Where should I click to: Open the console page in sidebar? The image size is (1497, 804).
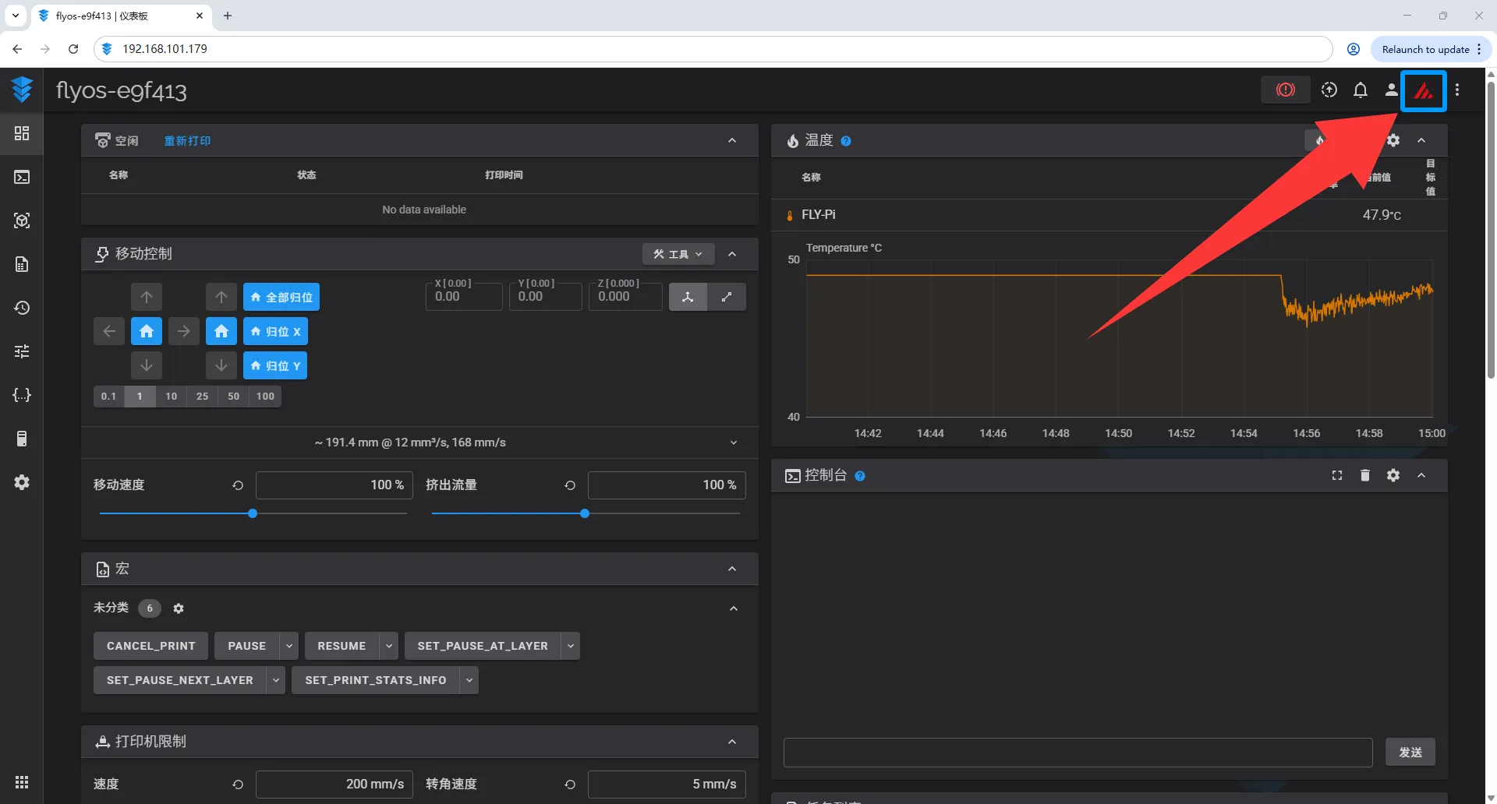pyautogui.click(x=22, y=178)
